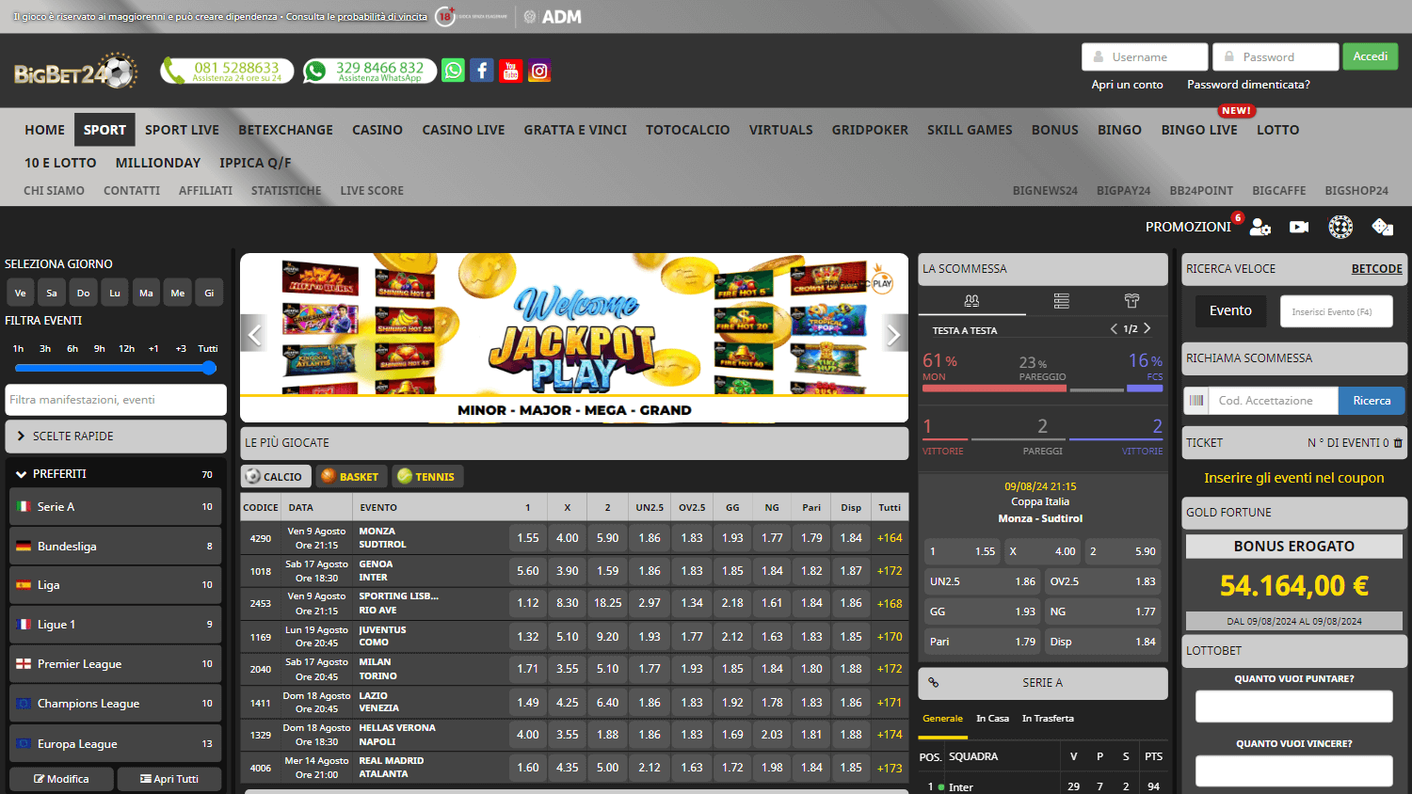Viewport: 1412px width, 794px height.
Task: Open the Instagram profile icon
Action: click(539, 71)
